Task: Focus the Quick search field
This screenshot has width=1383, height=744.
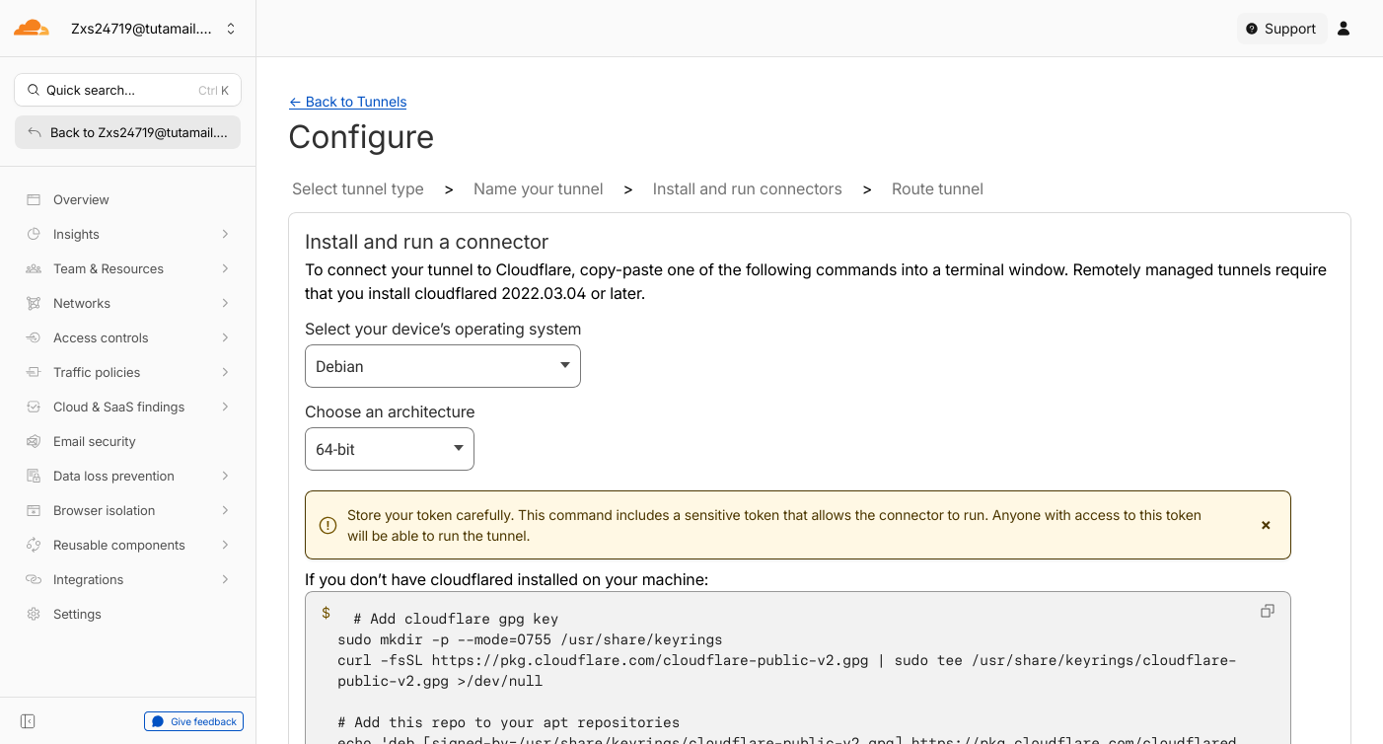Action: coord(127,90)
